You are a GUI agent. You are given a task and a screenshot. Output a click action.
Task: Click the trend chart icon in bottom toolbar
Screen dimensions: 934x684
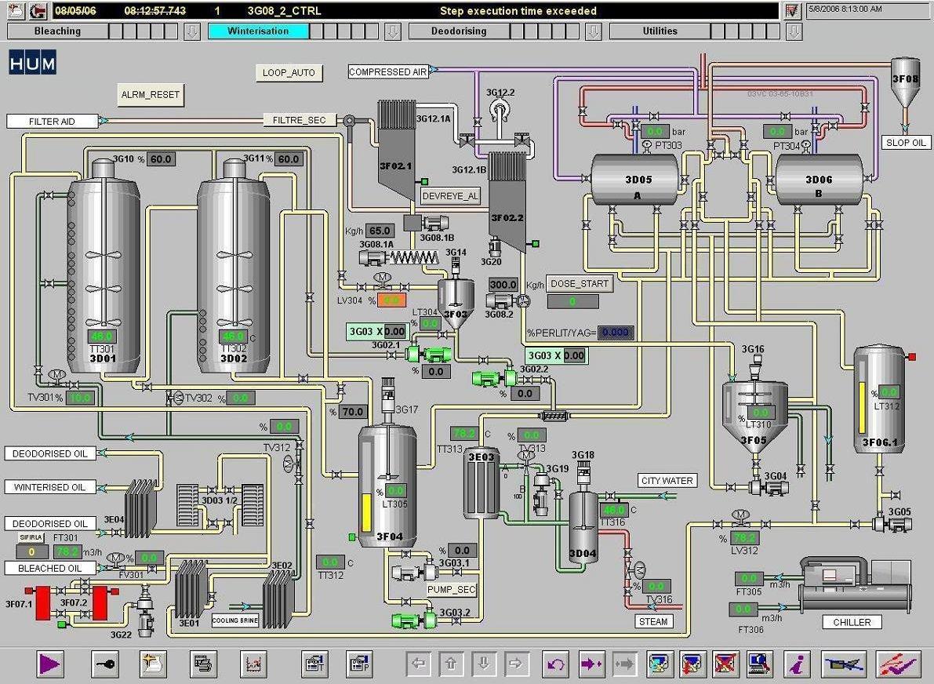[x=253, y=664]
